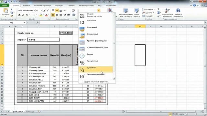Click the Paste (Вставить) clipboard icon

[5, 11]
